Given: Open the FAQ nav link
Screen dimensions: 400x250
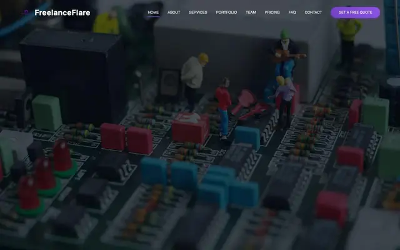Looking at the screenshot, I should click(292, 12).
